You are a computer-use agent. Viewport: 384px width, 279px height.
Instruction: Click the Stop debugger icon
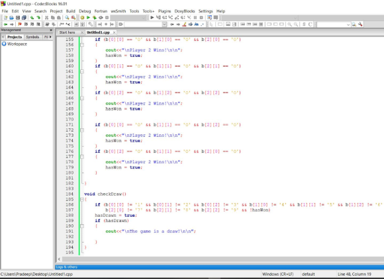point(201,18)
